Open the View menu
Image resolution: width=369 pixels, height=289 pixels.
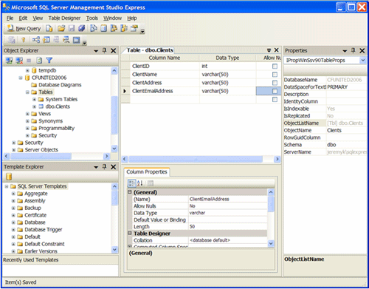(38, 18)
